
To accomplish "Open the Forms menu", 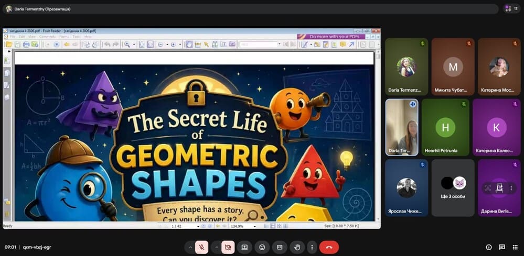I will (x=64, y=36).
